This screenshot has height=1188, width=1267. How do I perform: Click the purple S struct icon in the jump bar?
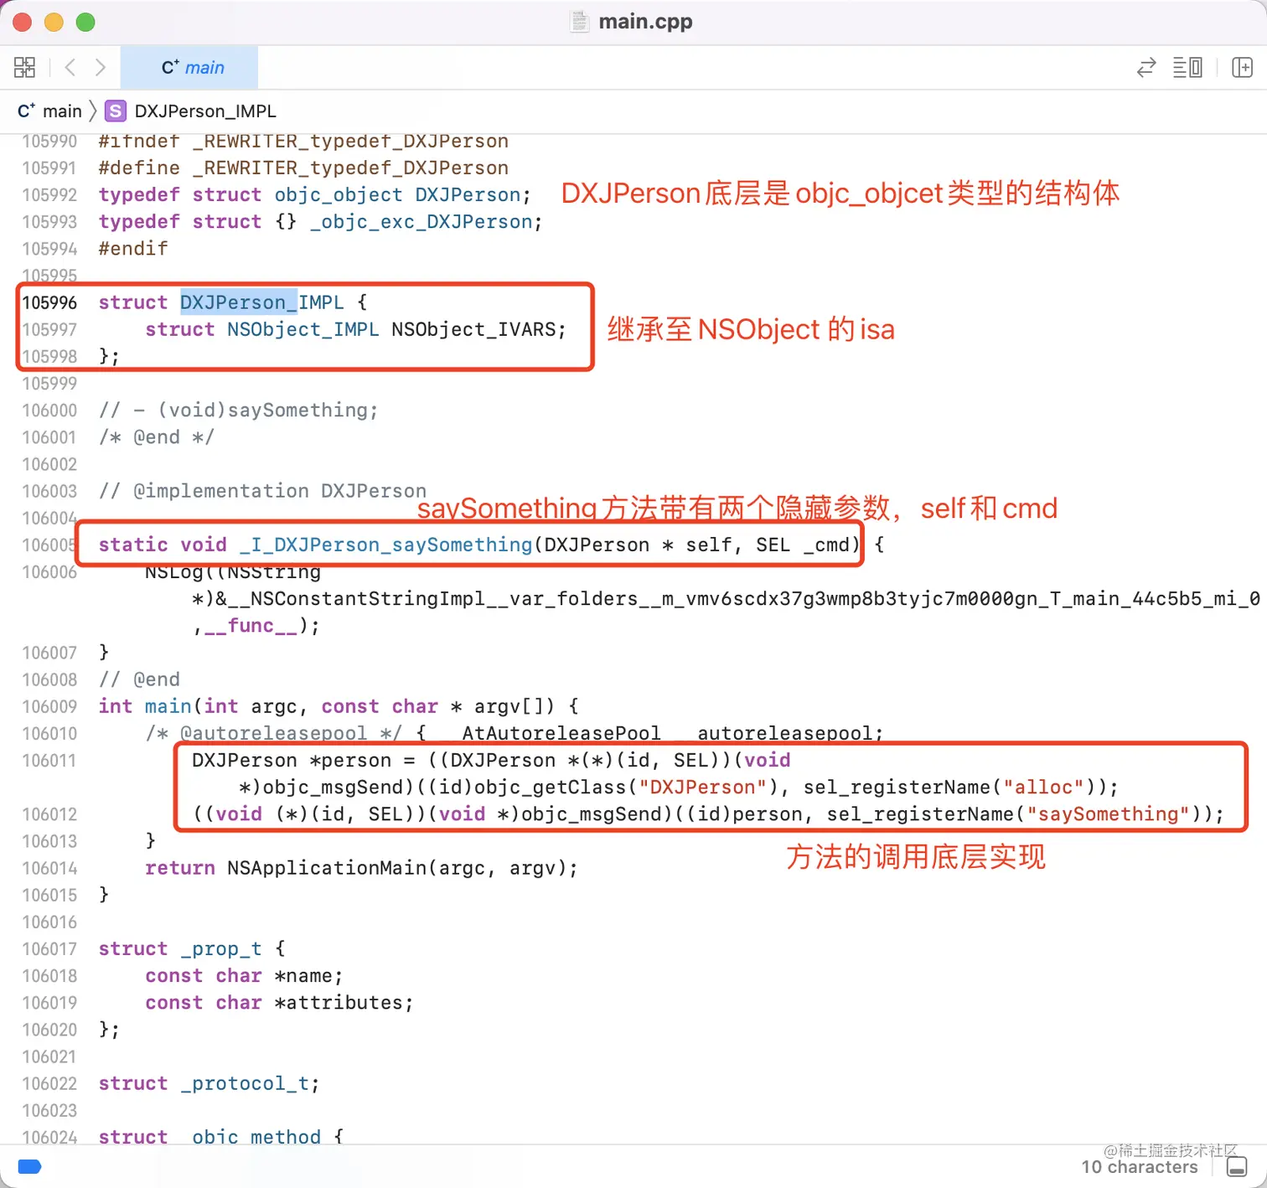pos(116,111)
